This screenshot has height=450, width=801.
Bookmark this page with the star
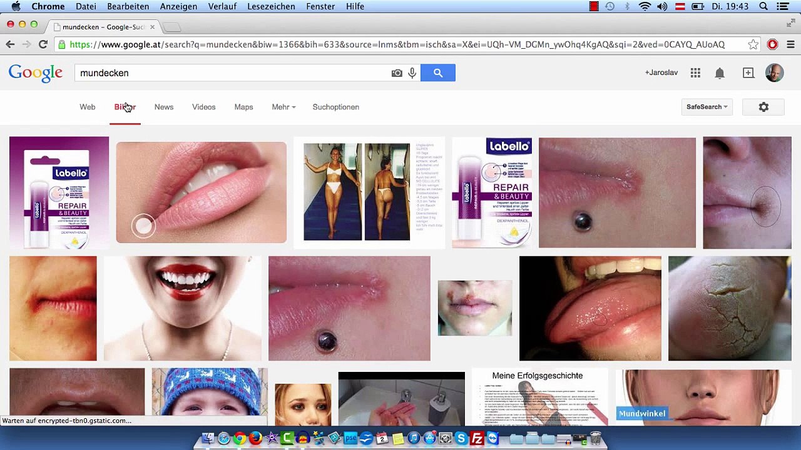point(753,44)
